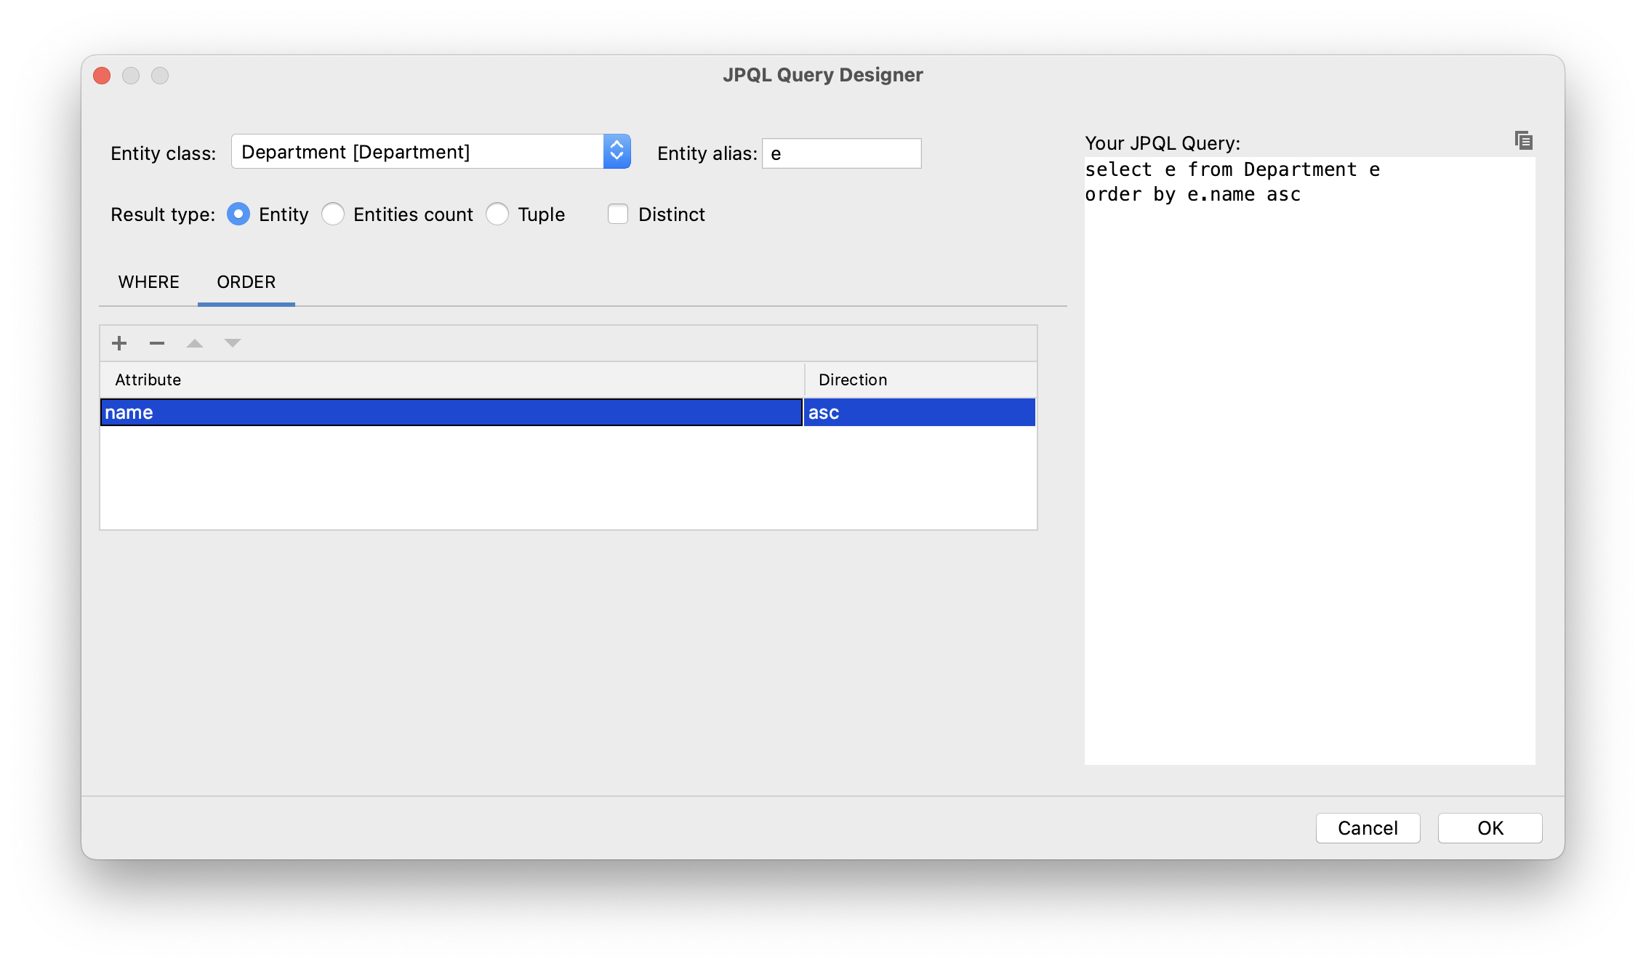1646x967 pixels.
Task: Move selected row down
Action: tap(233, 343)
